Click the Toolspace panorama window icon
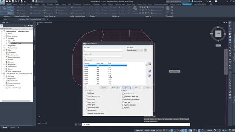This screenshot has width=235, height=132. pos(29,26)
